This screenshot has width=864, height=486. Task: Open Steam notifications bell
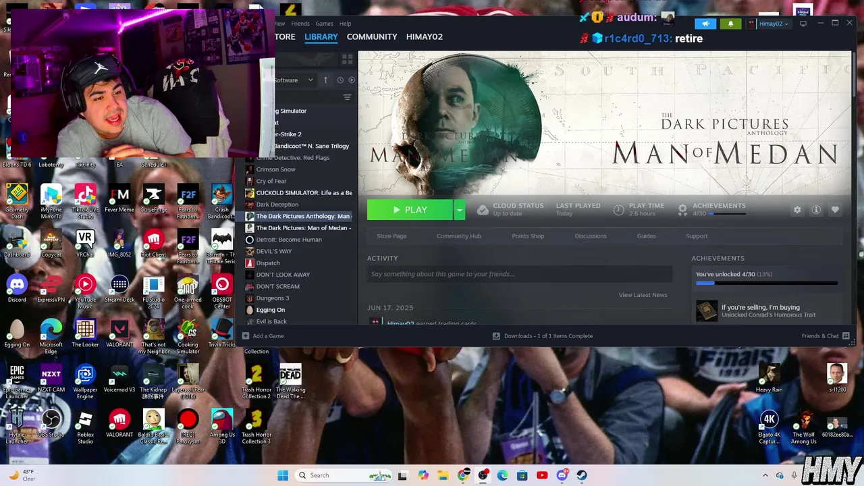pyautogui.click(x=730, y=24)
